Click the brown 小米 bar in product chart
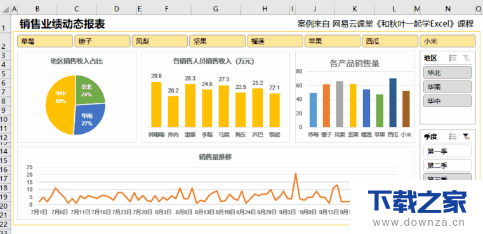This screenshot has width=483, height=234. [406, 109]
